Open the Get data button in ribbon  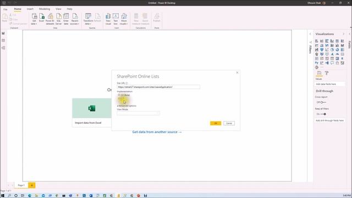[34, 19]
